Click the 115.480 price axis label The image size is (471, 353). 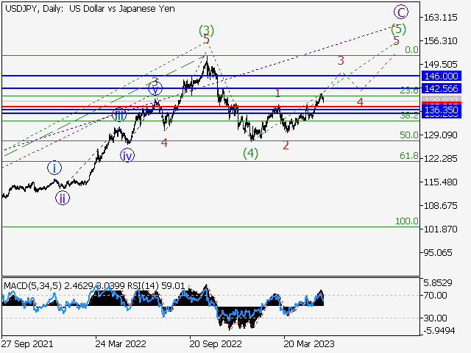point(440,182)
